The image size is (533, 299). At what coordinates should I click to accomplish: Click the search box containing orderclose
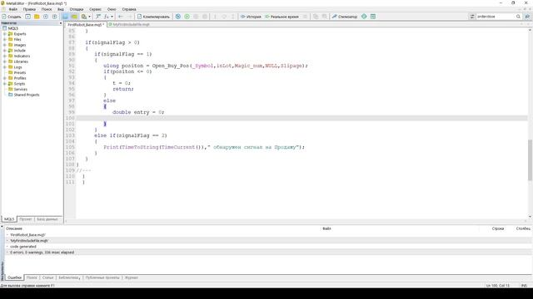pyautogui.click(x=496, y=17)
